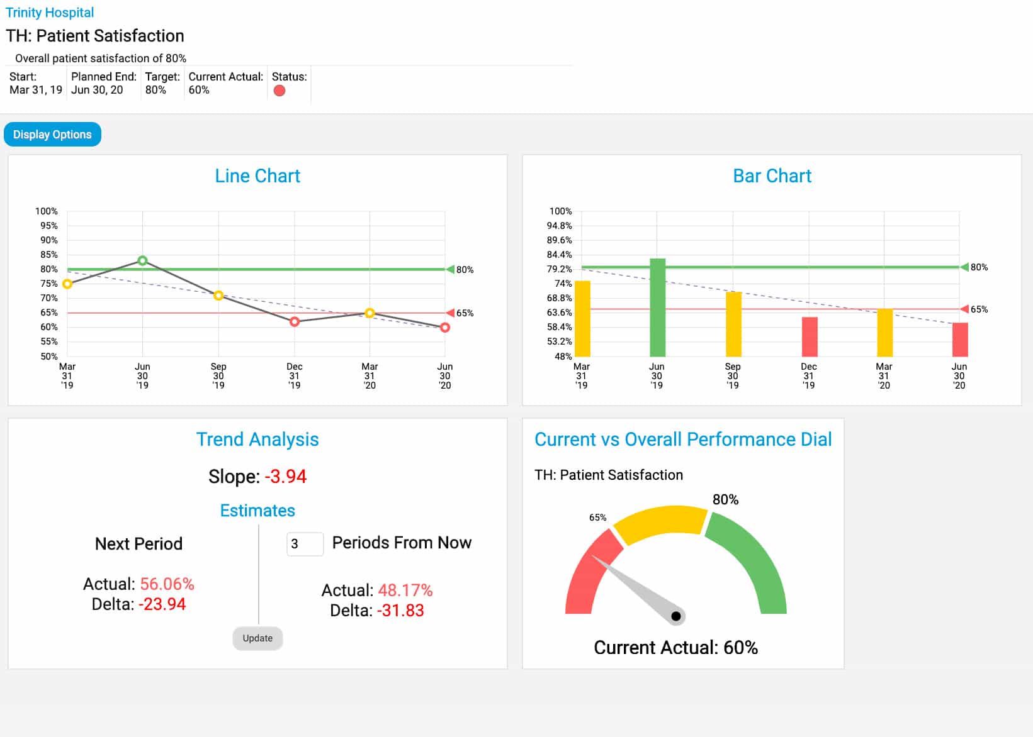
Task: Click the red status indicator circle
Action: point(279,91)
